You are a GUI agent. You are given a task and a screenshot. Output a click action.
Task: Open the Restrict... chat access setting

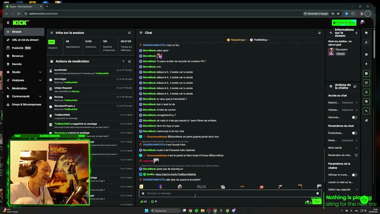click(343, 103)
